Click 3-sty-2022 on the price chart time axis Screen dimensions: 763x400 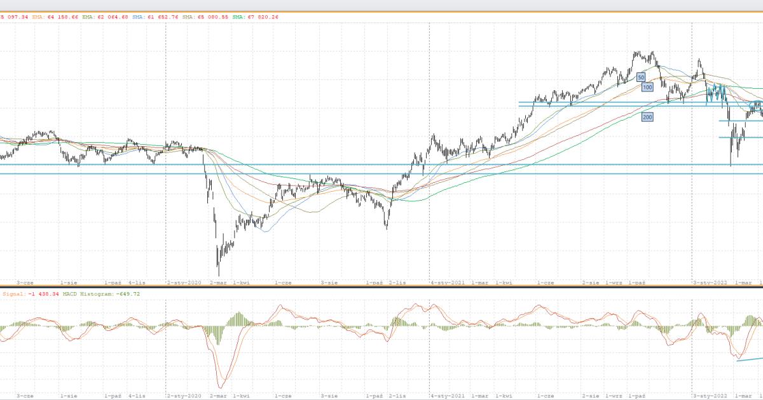(710, 281)
